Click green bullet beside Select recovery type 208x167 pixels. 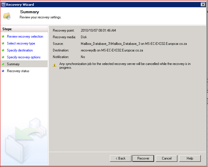click(3, 43)
